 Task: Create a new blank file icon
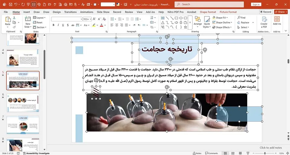tap(44, 4)
